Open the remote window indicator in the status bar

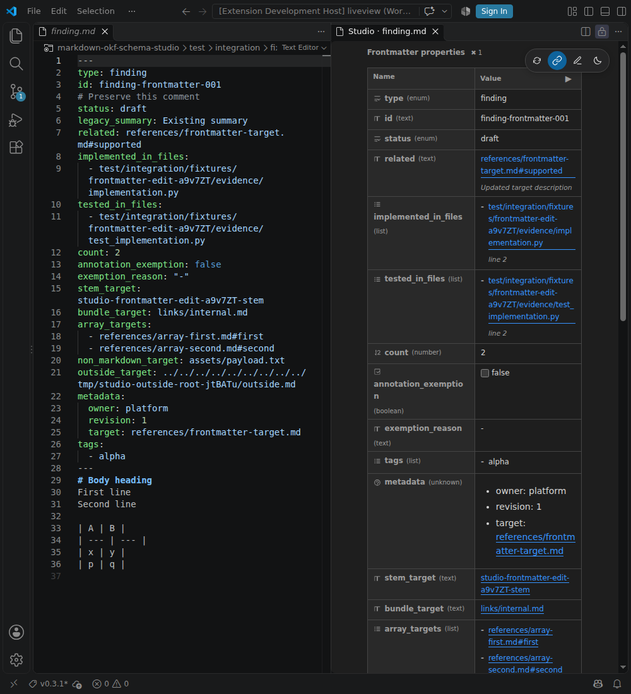tap(14, 684)
